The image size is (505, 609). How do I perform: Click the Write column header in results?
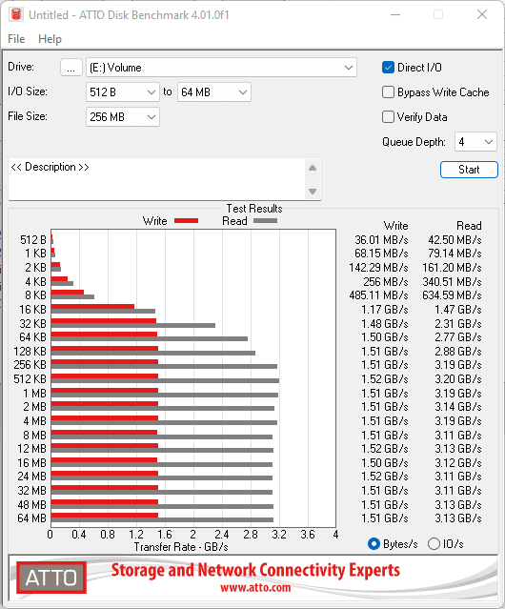[x=396, y=226]
